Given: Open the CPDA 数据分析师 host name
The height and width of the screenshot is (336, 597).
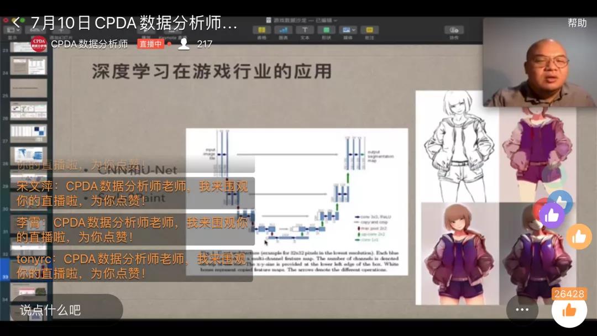Looking at the screenshot, I should [90, 44].
